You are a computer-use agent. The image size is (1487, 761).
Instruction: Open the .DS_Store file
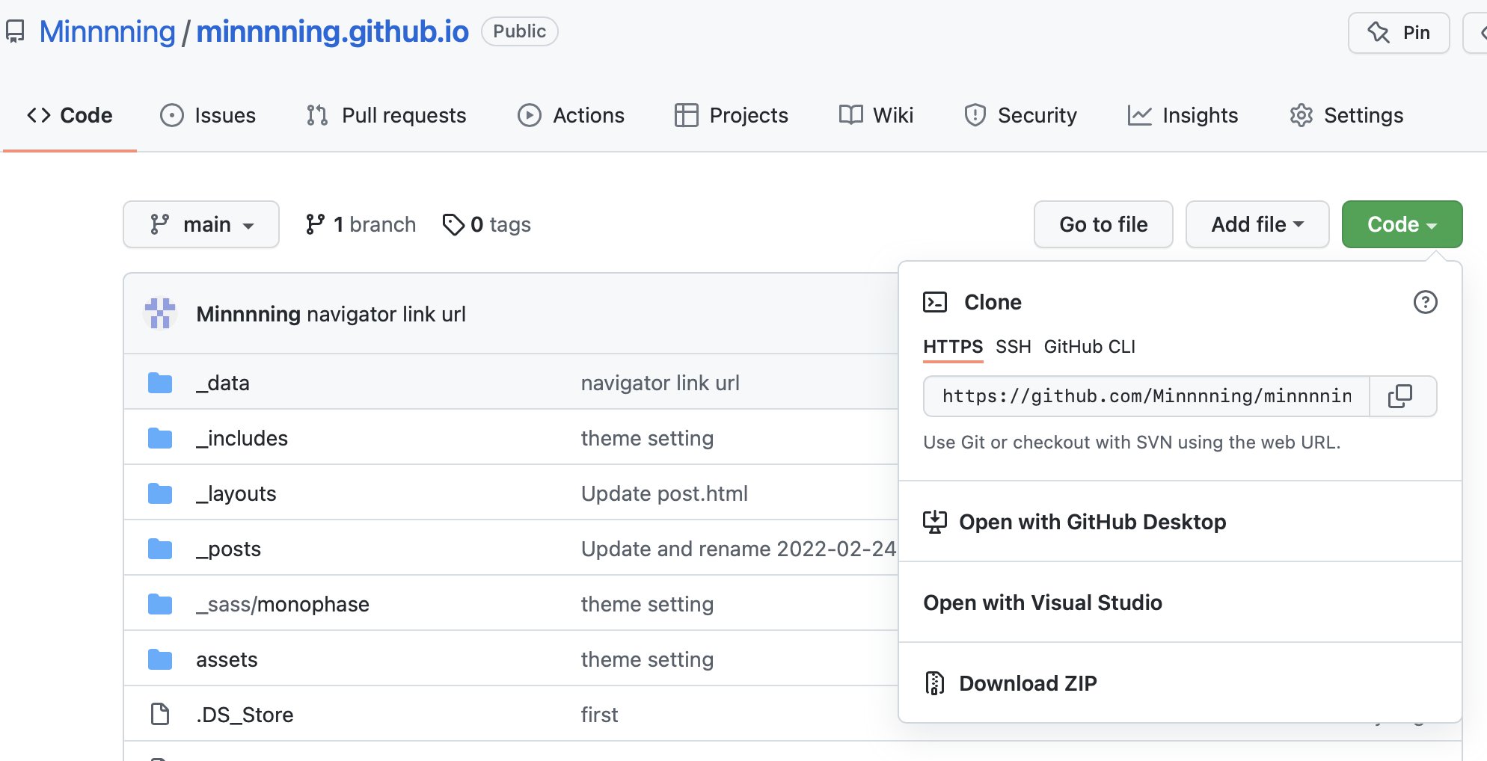[245, 715]
